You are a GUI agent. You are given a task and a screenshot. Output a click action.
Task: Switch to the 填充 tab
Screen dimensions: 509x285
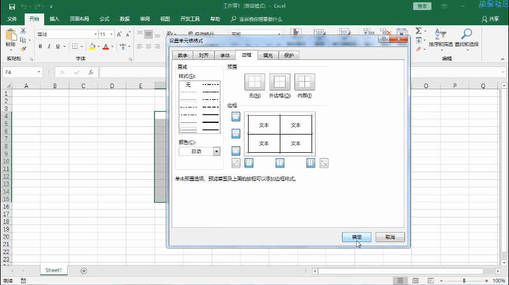pyautogui.click(x=268, y=55)
